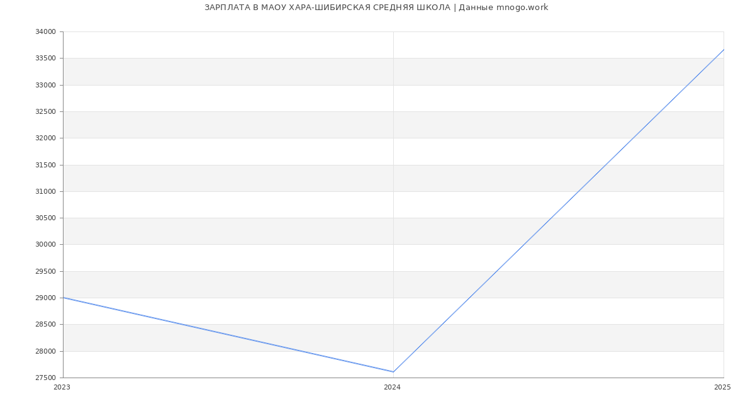The image size is (755, 409).
Task: Click the 33500 y-axis label
Action: click(x=46, y=59)
